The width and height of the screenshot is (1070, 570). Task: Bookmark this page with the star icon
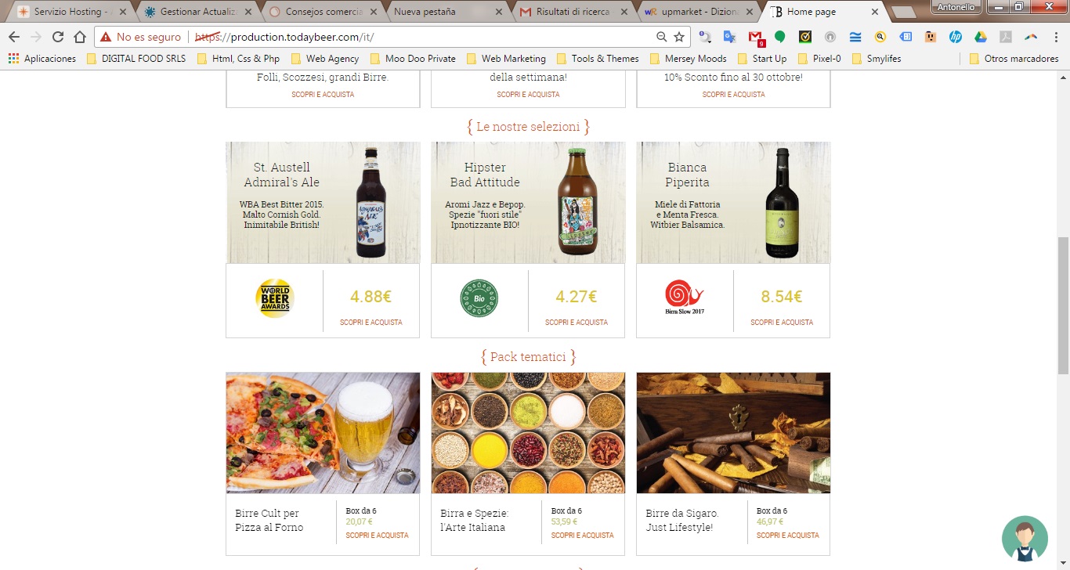679,37
